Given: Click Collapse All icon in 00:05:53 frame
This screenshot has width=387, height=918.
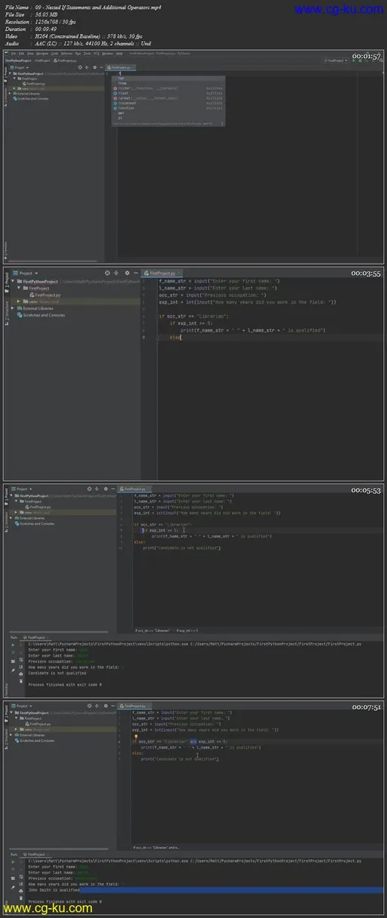Looking at the screenshot, I should click(98, 489).
